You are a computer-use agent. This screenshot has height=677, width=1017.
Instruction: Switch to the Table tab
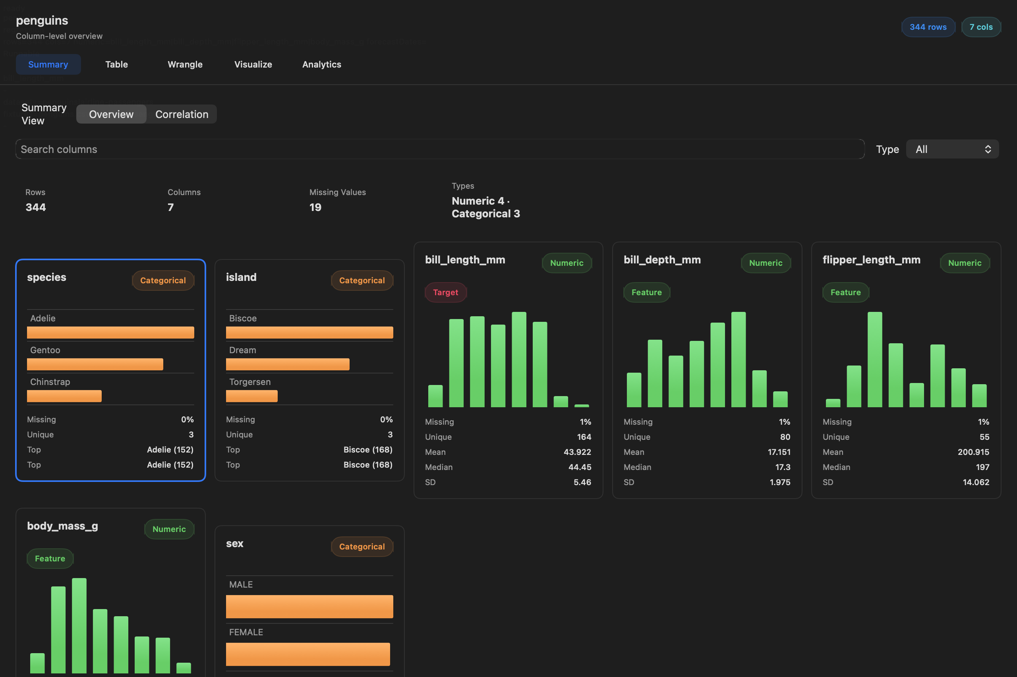coord(116,64)
